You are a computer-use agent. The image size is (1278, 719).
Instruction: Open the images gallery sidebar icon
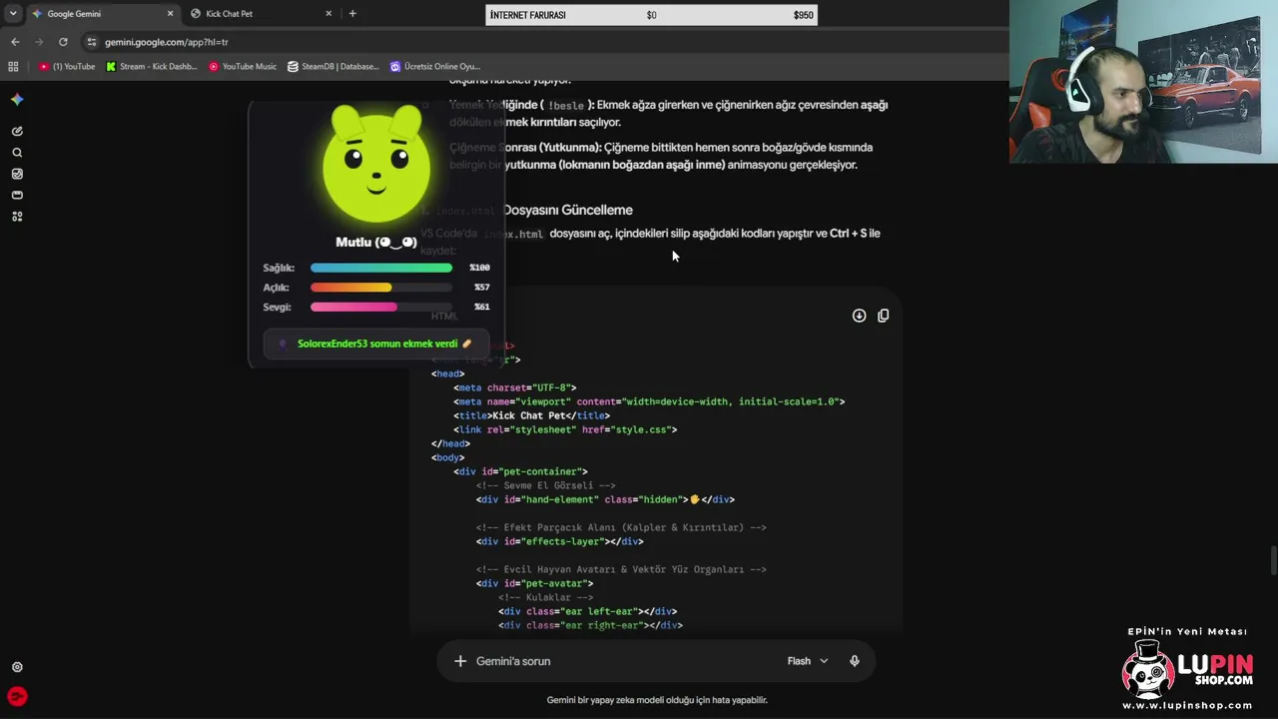(17, 174)
